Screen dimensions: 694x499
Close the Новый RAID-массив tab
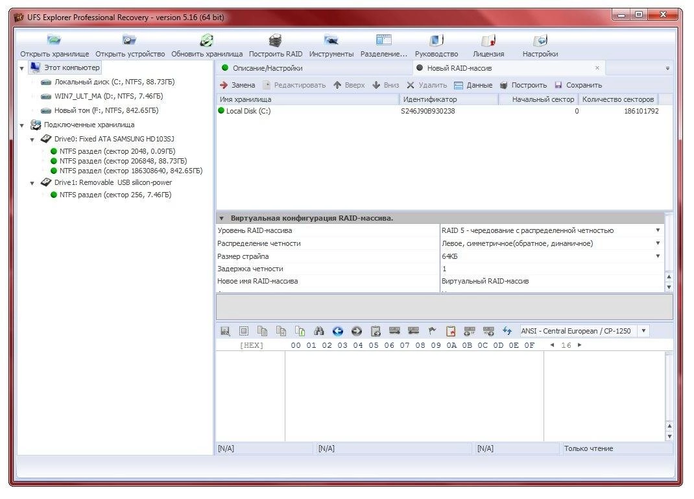pyautogui.click(x=597, y=67)
